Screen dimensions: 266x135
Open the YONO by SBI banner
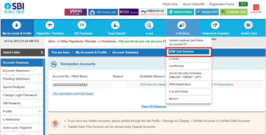point(76,12)
